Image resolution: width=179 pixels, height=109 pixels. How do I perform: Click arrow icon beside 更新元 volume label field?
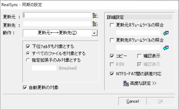pyautogui.click(x=166, y=33)
